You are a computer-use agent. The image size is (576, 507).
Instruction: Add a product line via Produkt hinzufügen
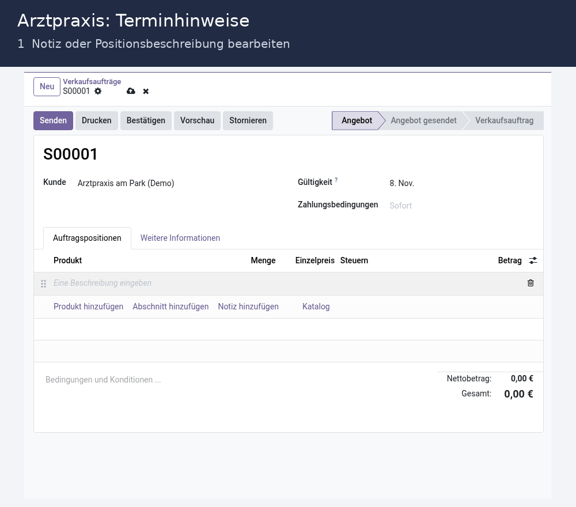89,307
